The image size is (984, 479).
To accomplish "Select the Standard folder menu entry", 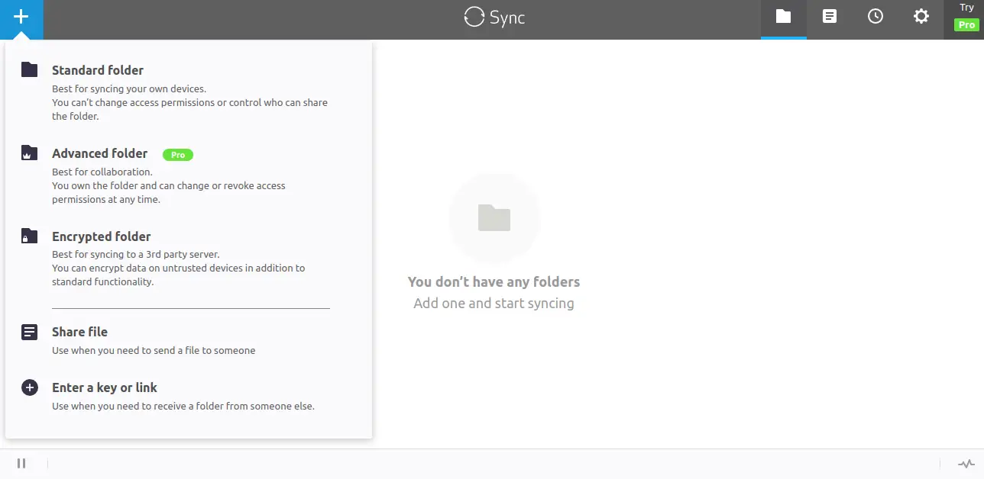I will click(189, 92).
